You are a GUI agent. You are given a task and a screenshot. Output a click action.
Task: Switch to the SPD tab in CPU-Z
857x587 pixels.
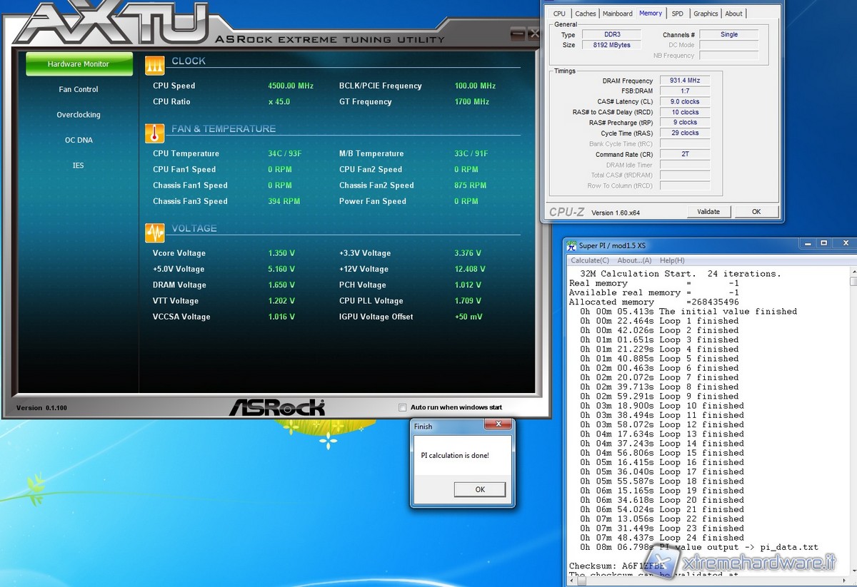677,14
